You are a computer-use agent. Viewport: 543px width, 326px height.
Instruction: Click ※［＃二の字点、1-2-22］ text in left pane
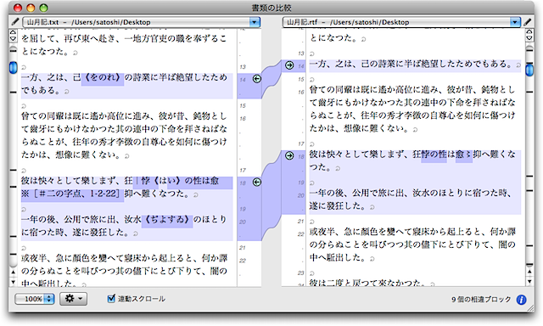pos(72,194)
